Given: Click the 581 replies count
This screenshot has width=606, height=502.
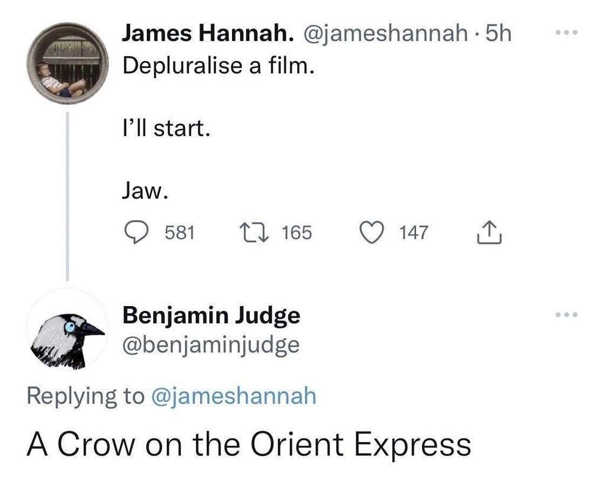Looking at the screenshot, I should pyautogui.click(x=179, y=233).
